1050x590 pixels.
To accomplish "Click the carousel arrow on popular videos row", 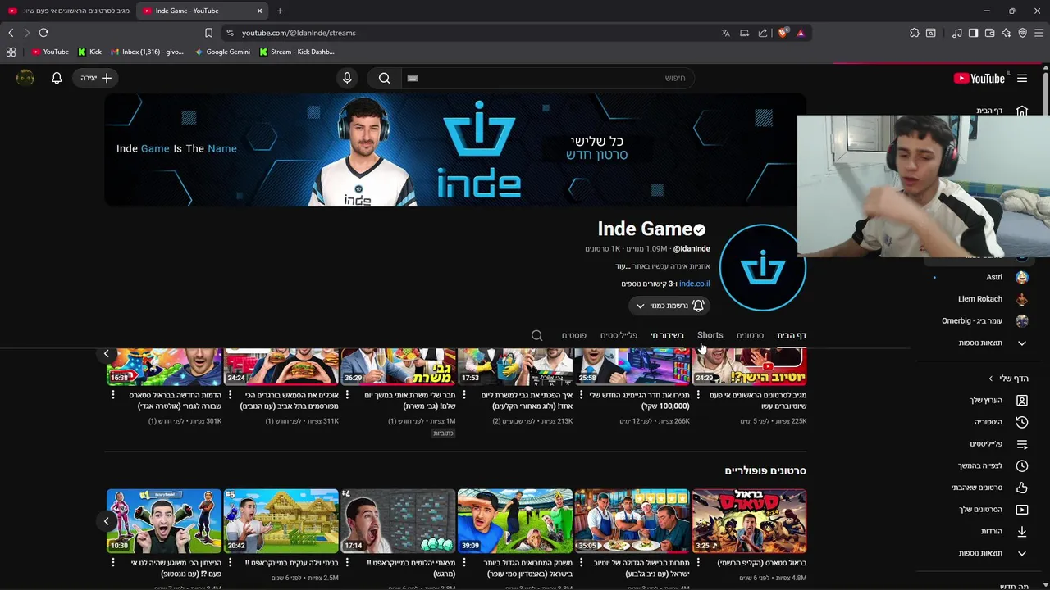I will tap(106, 521).
